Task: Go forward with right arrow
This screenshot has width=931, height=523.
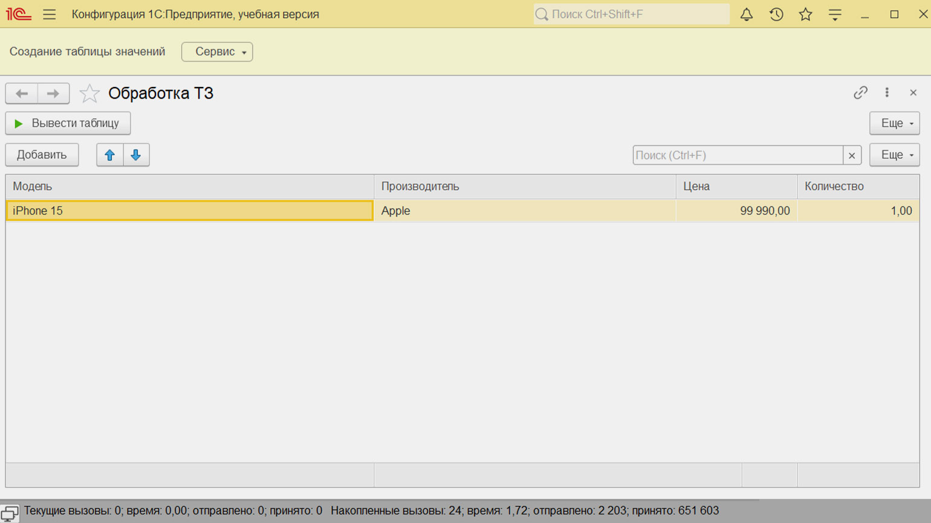Action: coord(53,93)
